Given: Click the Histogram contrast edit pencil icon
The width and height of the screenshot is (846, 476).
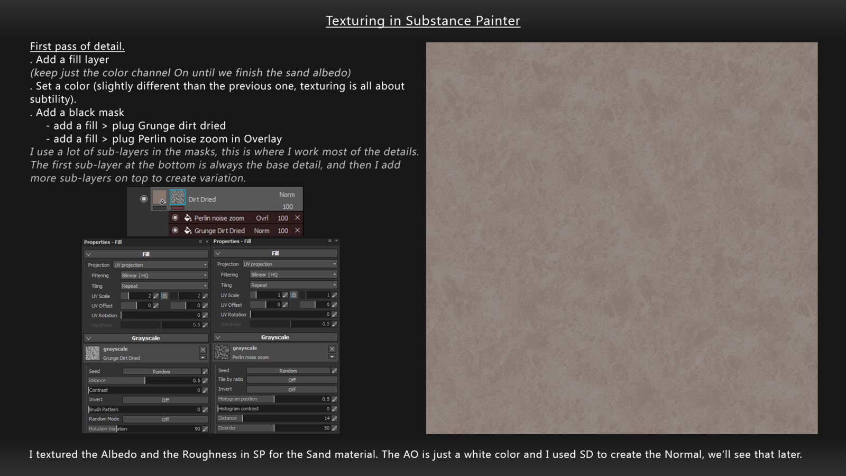Looking at the screenshot, I should point(334,408).
